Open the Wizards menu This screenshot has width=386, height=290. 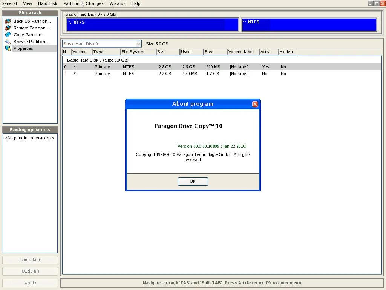point(118,3)
